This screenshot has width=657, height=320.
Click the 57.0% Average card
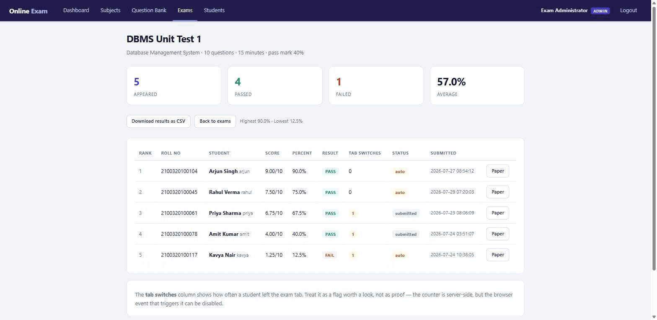(477, 85)
